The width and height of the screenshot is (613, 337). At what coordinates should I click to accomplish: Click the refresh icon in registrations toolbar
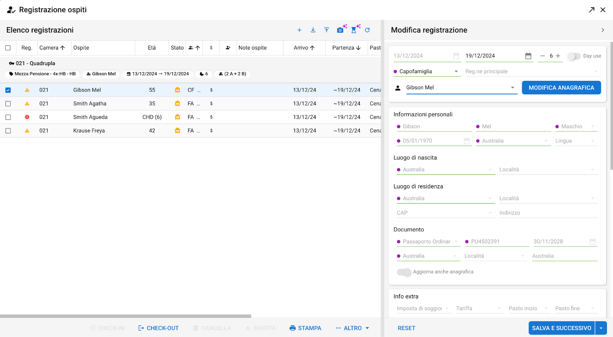(367, 30)
